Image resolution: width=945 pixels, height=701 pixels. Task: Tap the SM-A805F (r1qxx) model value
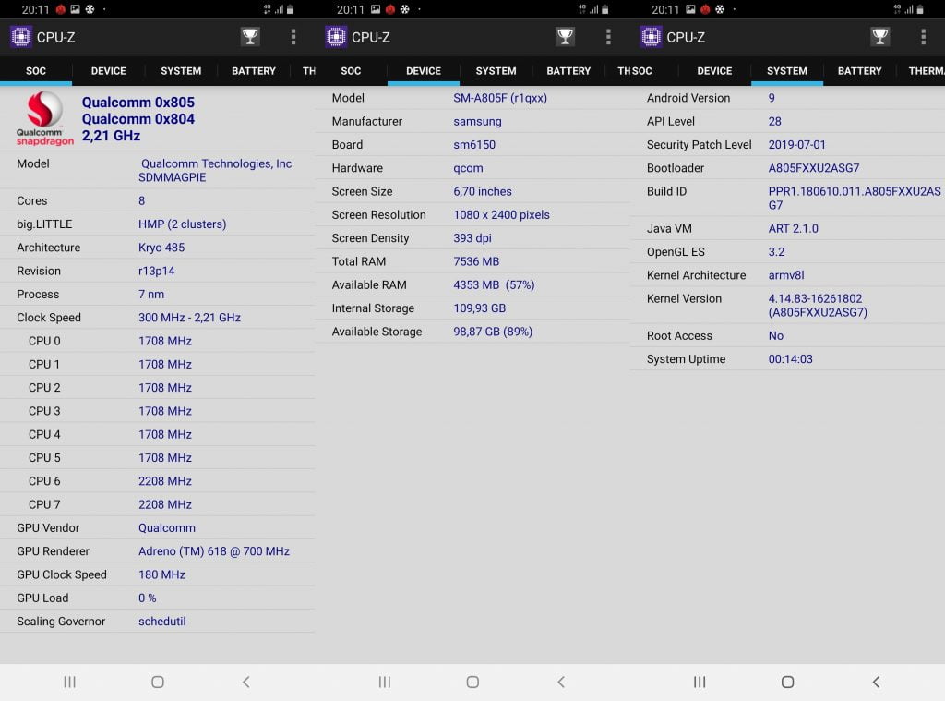[x=500, y=98]
